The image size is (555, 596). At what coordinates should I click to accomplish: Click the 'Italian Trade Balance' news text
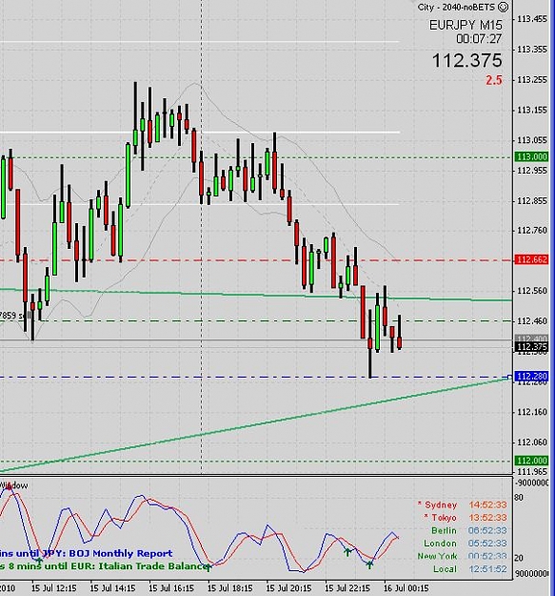(151, 566)
